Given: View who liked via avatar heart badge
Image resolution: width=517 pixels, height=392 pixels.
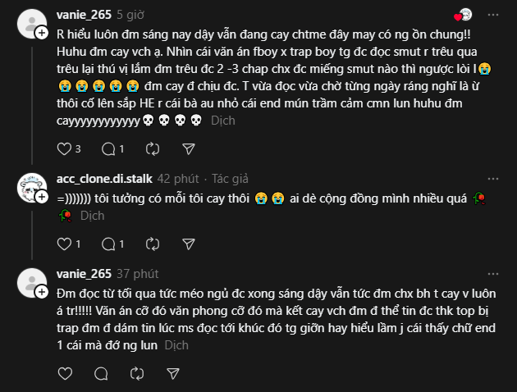Looking at the screenshot, I should [464, 15].
